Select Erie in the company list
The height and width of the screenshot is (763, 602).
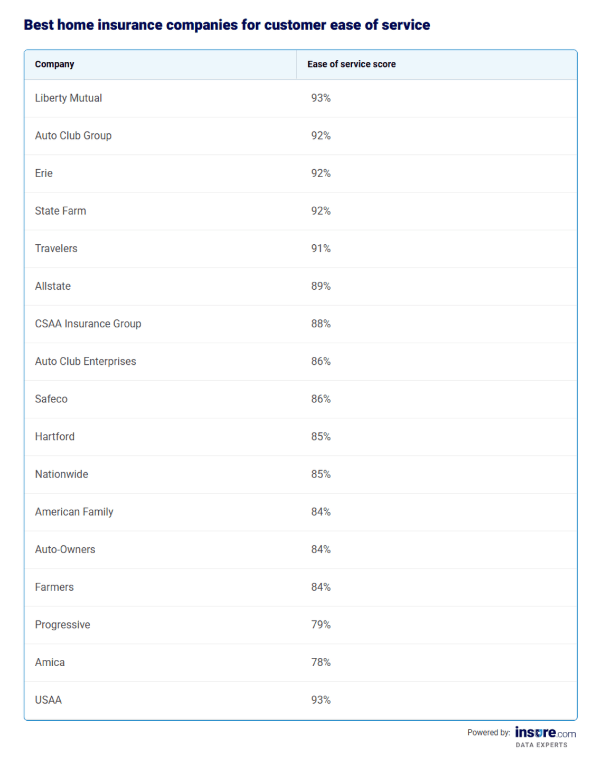tap(44, 173)
